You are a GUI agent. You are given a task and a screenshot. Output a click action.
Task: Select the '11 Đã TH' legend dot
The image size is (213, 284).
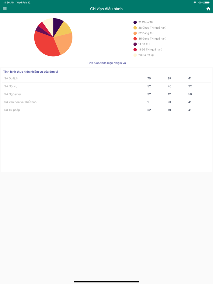[135, 44]
